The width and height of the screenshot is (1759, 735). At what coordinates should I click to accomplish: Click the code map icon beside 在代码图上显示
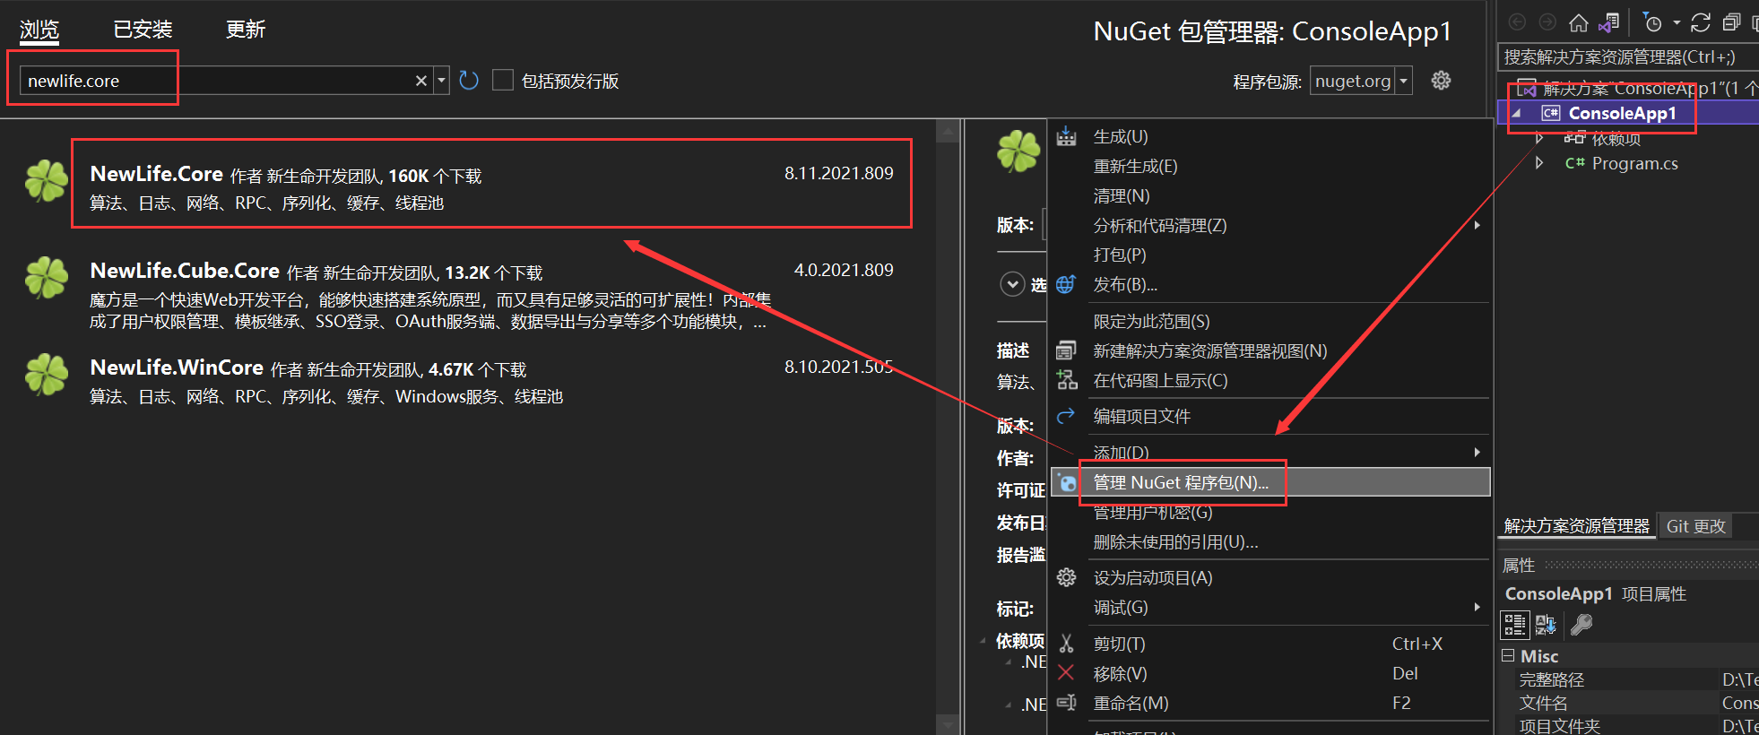[x=1066, y=380]
